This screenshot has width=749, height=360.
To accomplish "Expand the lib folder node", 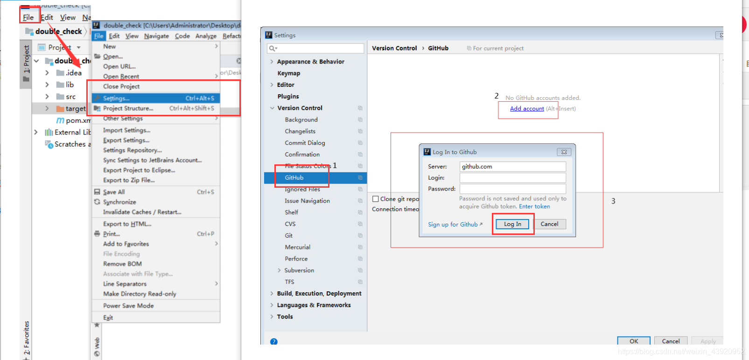I will tap(47, 85).
